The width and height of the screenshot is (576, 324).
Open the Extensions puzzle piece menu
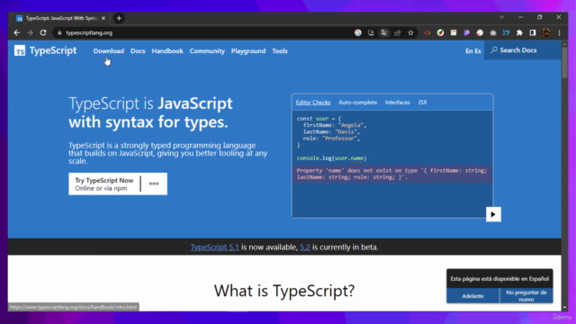519,32
